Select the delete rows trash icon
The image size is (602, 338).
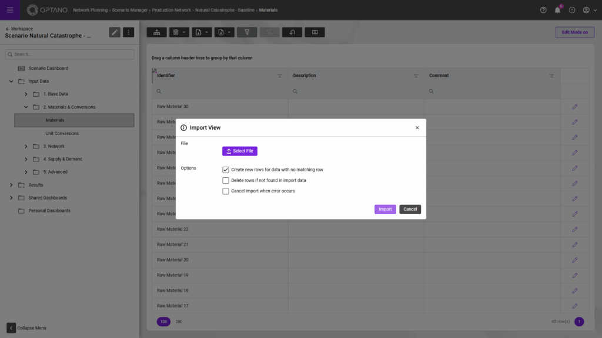(176, 32)
